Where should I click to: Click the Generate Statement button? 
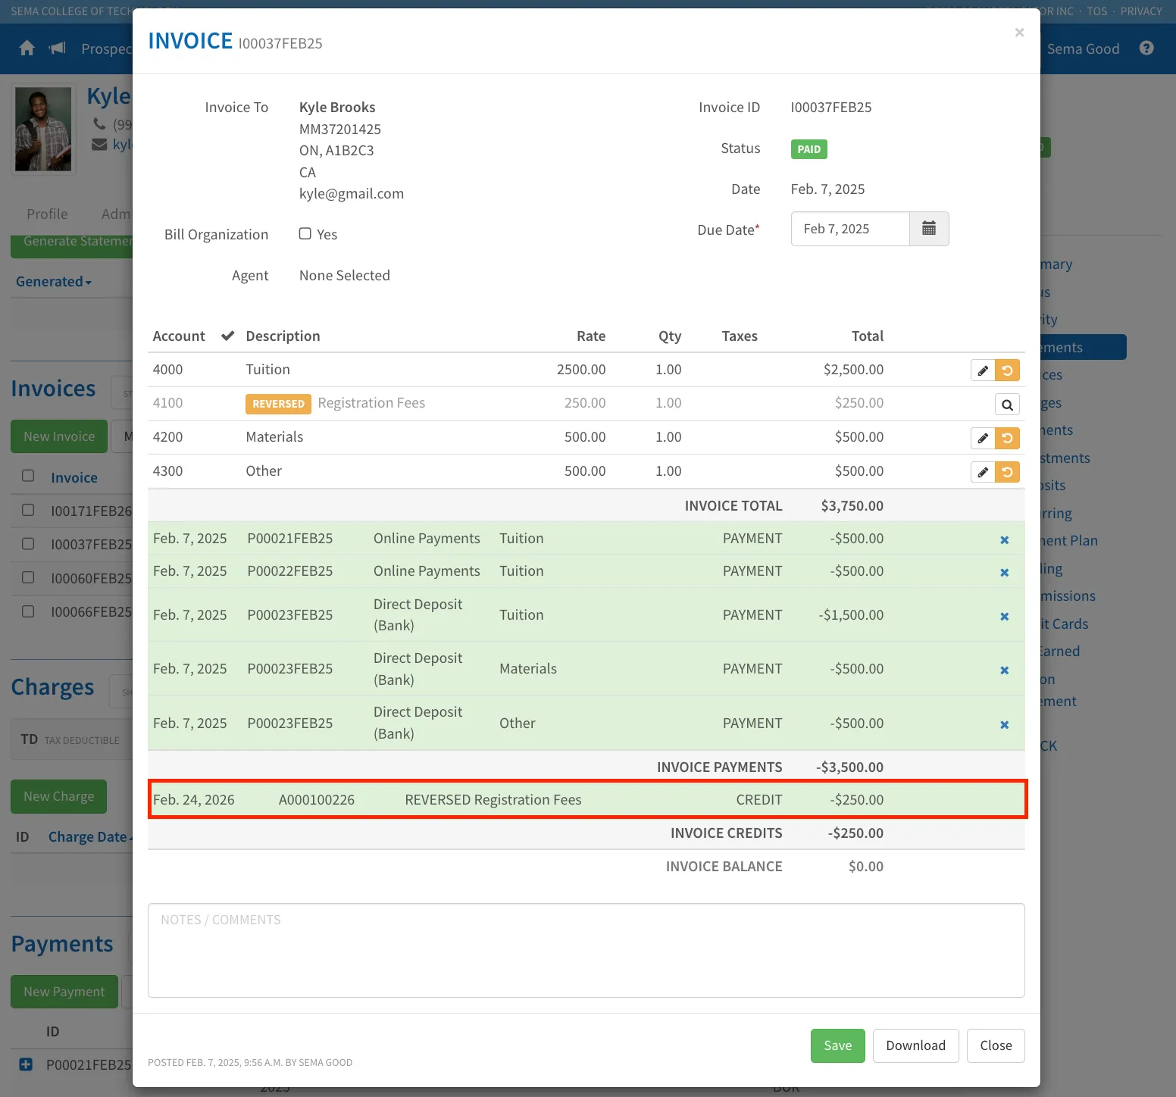(72, 245)
